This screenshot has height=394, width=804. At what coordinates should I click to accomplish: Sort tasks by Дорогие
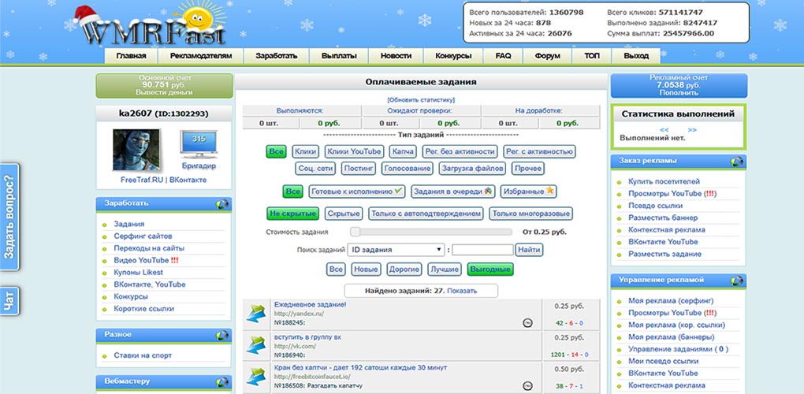point(404,269)
